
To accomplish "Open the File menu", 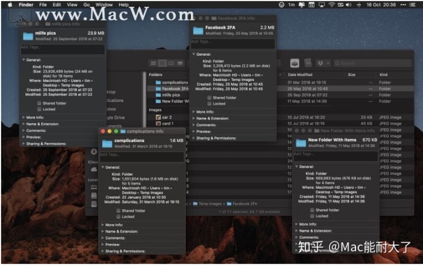I will tap(43, 5).
